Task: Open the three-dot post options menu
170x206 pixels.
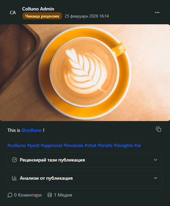Action: (157, 12)
